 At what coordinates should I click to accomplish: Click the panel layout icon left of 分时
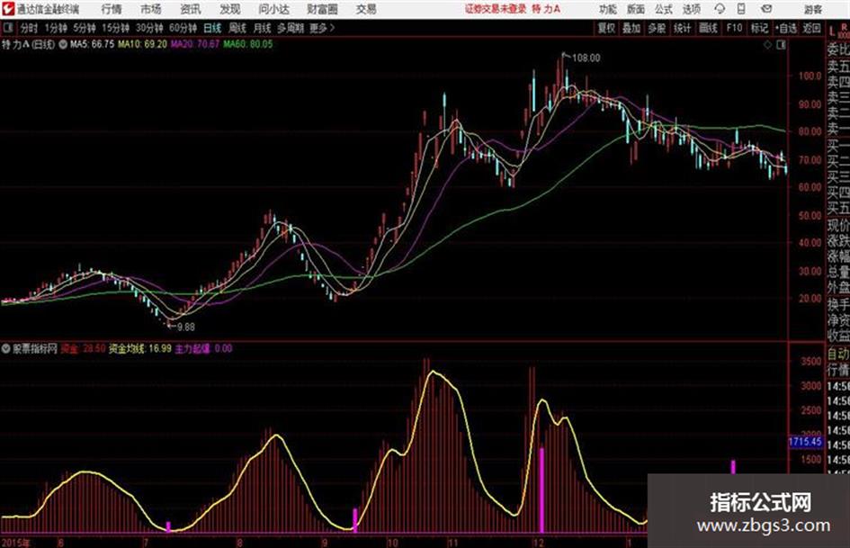(x=7, y=28)
